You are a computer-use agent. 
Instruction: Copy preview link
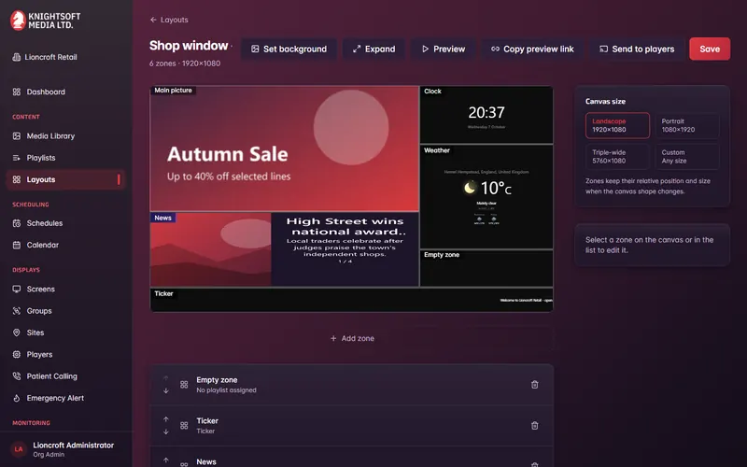532,50
